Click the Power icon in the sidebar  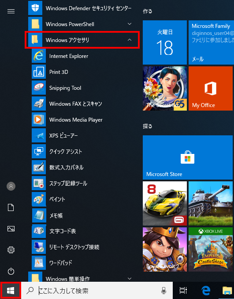click(11, 271)
